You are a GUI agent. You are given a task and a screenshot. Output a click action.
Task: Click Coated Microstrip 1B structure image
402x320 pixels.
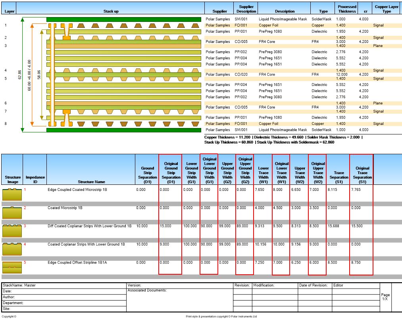12,213
